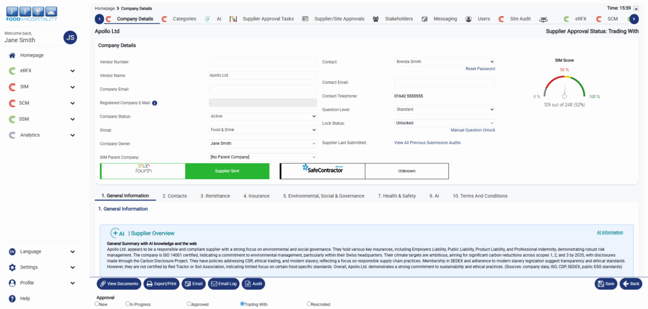This screenshot has width=648, height=309.
Task: Go to Homepage via the house icon
Action: (x=12, y=55)
